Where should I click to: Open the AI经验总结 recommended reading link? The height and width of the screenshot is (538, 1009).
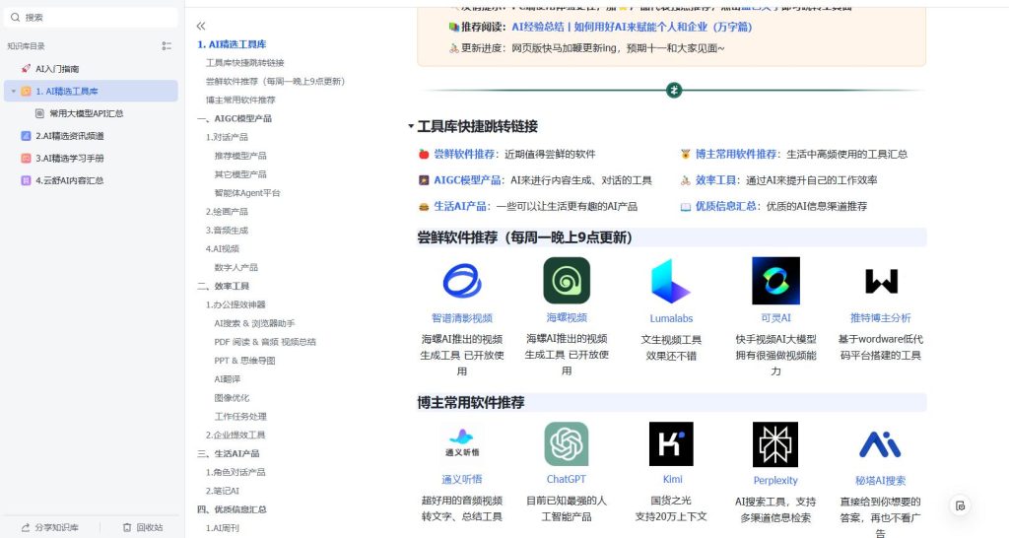click(x=632, y=27)
